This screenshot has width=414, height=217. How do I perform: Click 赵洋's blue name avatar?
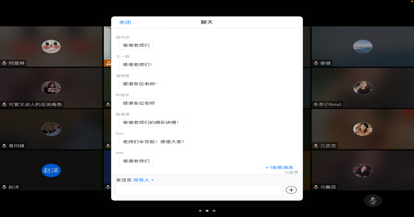pyautogui.click(x=51, y=170)
